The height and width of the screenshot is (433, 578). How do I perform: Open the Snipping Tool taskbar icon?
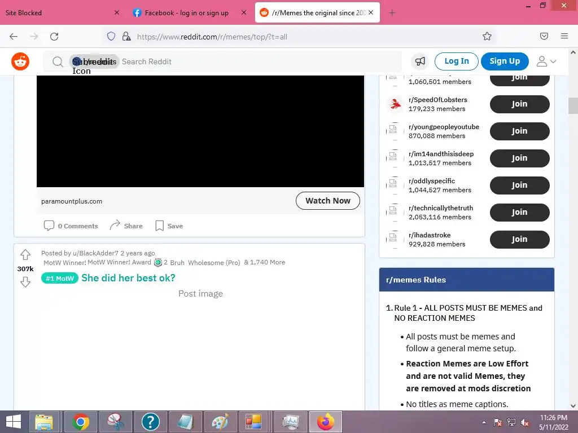[116, 422]
